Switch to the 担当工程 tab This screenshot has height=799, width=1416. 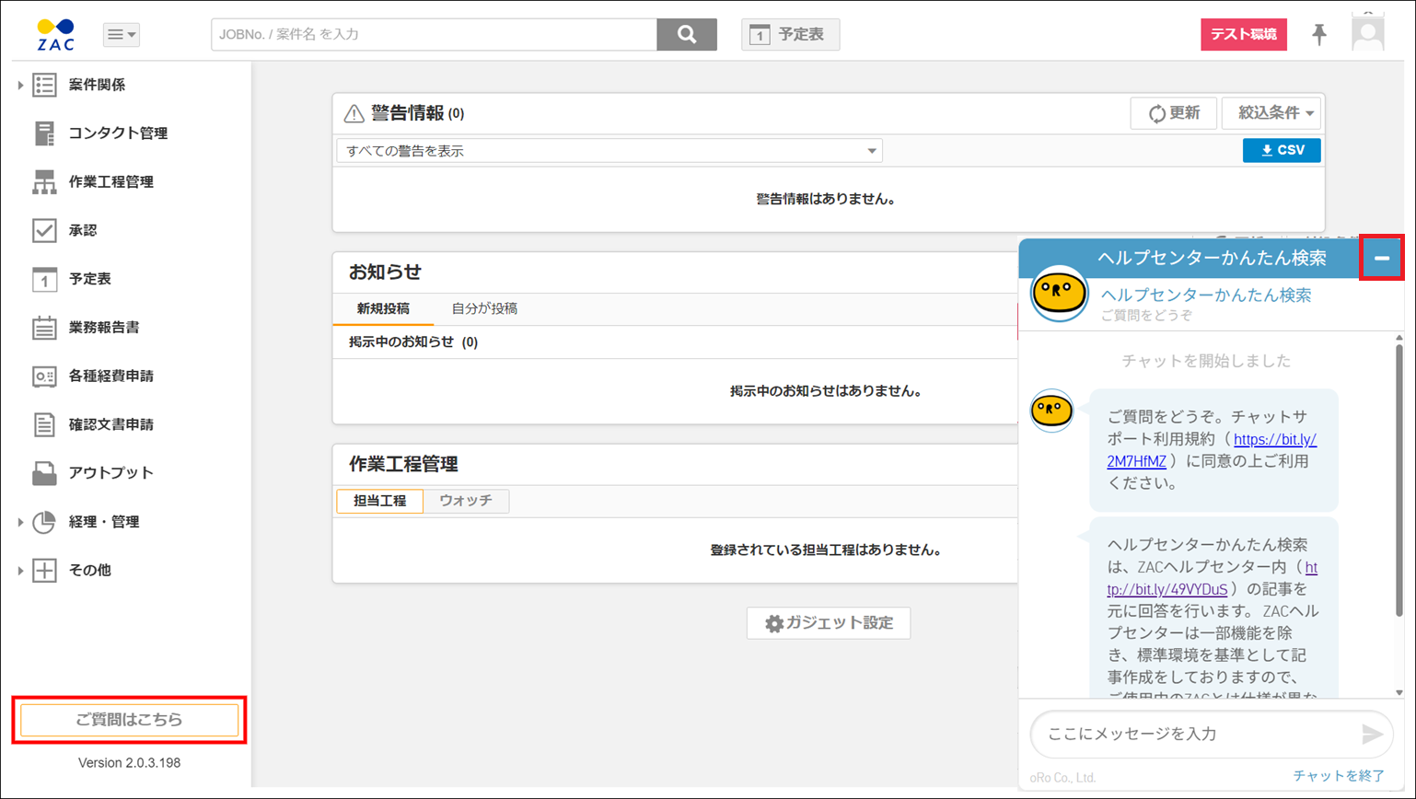click(380, 501)
